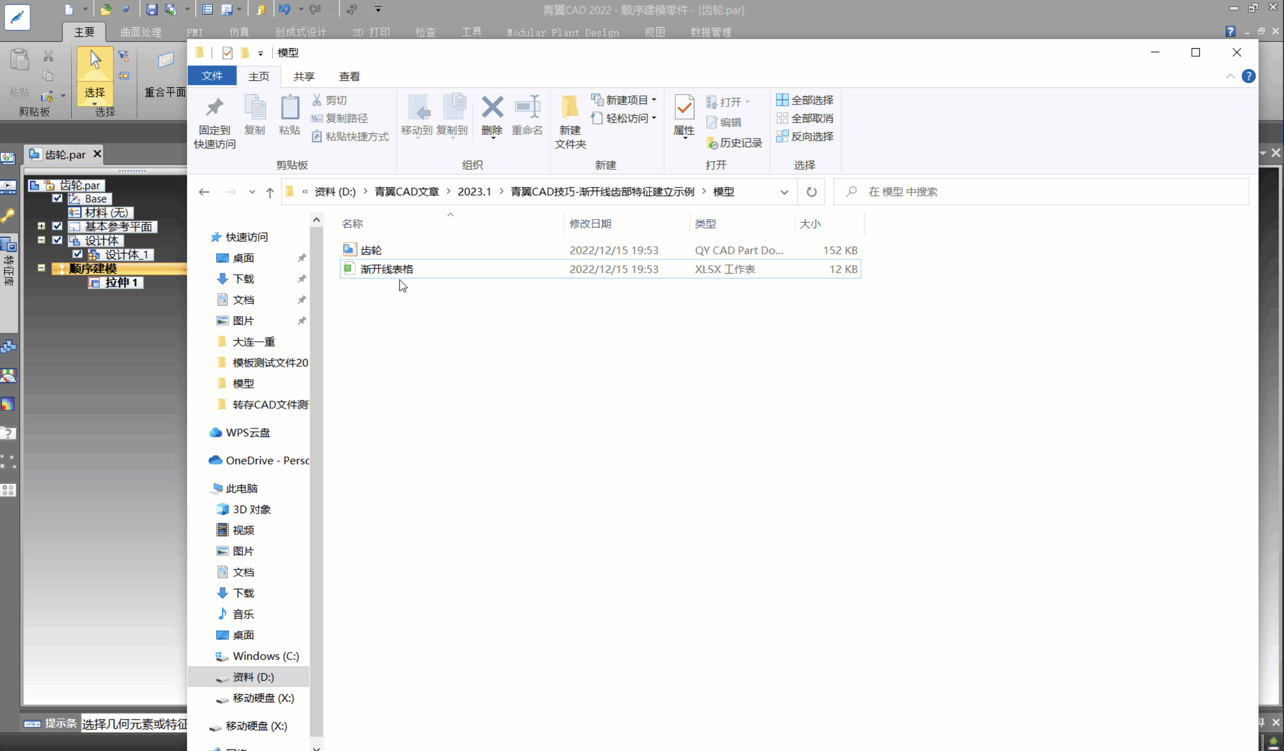The image size is (1284, 751).
Task: Collapse the Explorer ribbon with chevron
Action: pos(1230,76)
